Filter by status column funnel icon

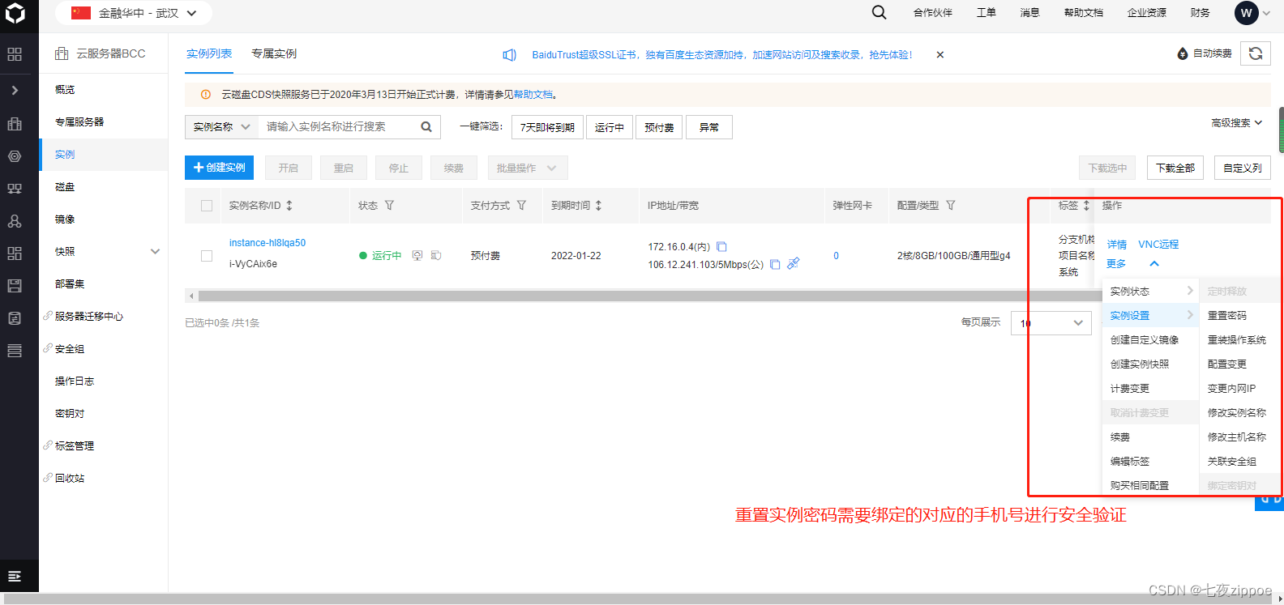pos(390,206)
